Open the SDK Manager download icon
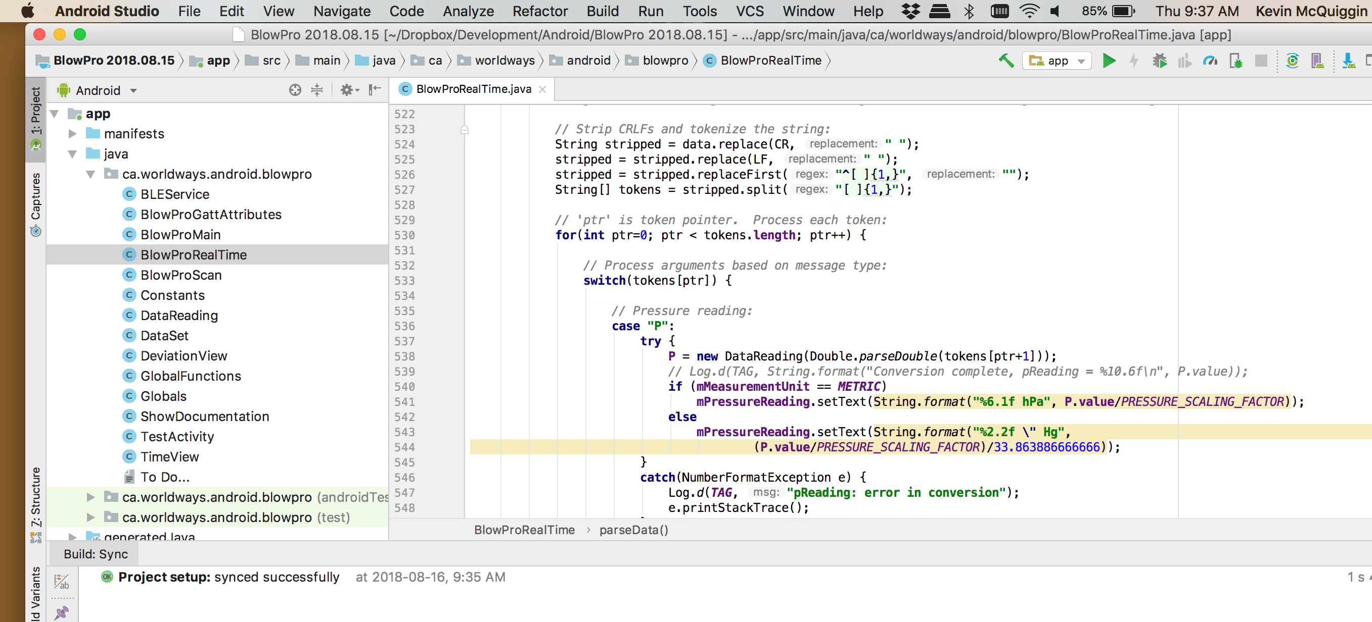The width and height of the screenshot is (1372, 622). point(1348,61)
